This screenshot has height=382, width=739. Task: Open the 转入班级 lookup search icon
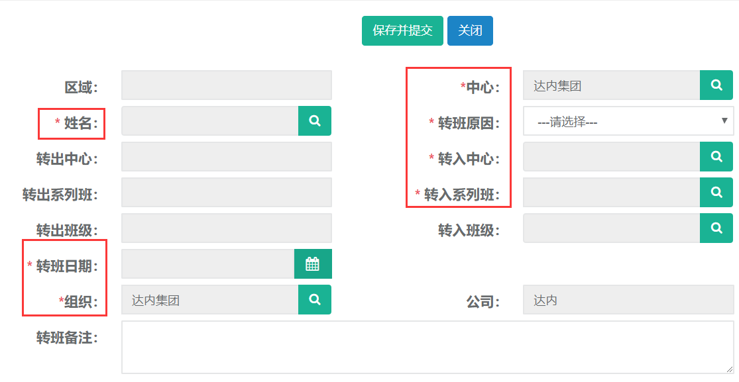(x=716, y=228)
